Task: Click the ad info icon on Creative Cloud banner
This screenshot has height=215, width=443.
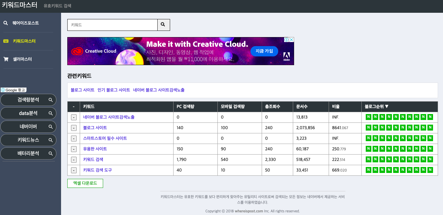Action: point(286,40)
